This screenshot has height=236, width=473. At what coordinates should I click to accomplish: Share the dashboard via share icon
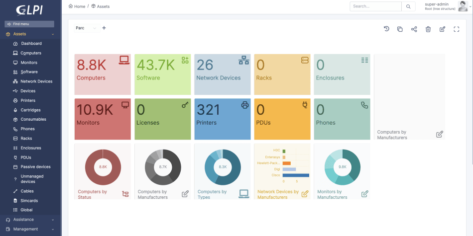pyautogui.click(x=414, y=29)
